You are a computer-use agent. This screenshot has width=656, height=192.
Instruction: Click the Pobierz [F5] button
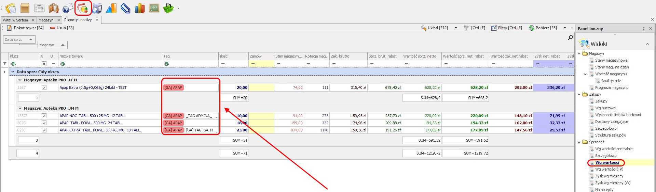tap(543, 28)
